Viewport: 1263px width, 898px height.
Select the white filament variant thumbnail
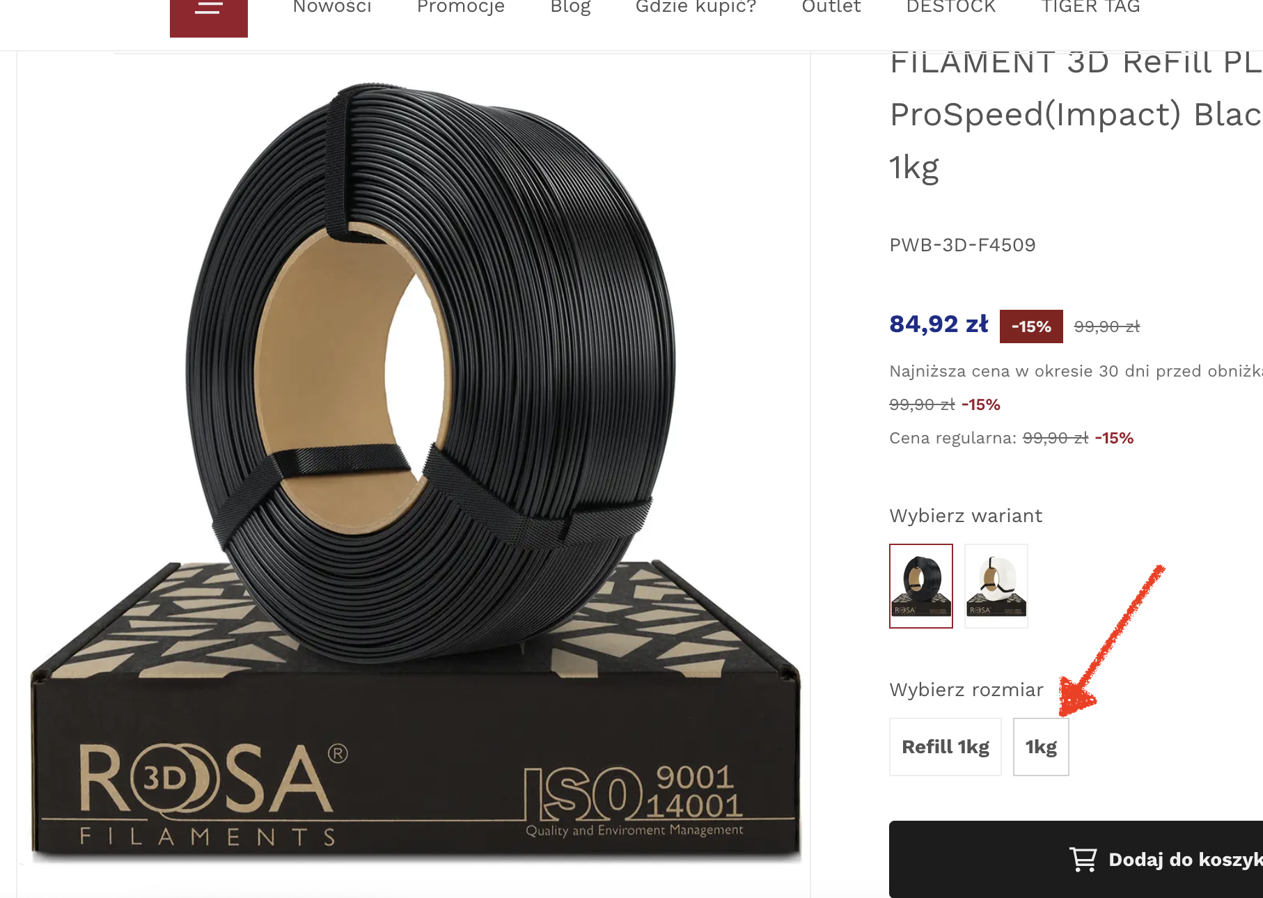(x=996, y=586)
